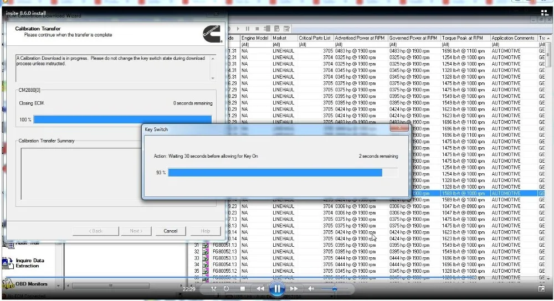The image size is (554, 301).
Task: Click the video seek bar above the player controls
Action: click(277, 278)
